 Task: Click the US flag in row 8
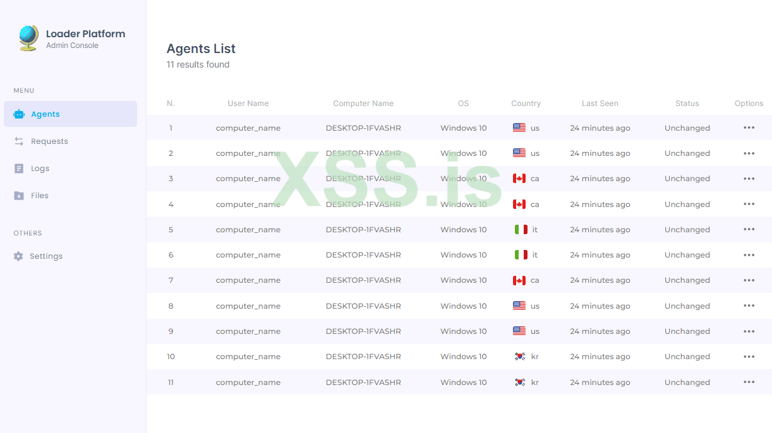pyautogui.click(x=519, y=305)
